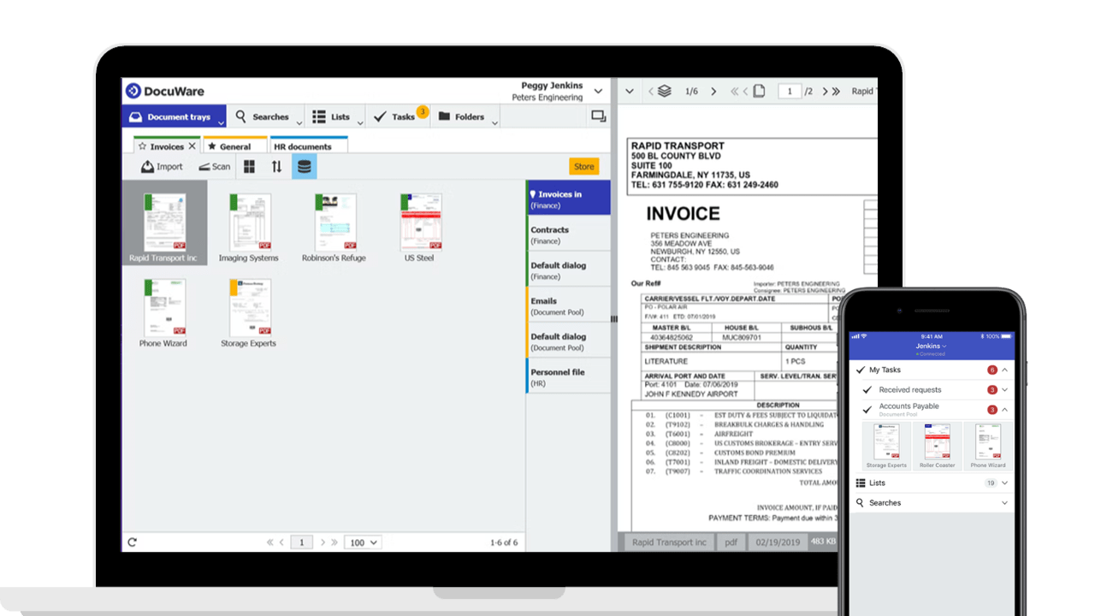The width and height of the screenshot is (1095, 616).
Task: Open the viewer toolbar dropdown chevron
Action: click(x=629, y=91)
